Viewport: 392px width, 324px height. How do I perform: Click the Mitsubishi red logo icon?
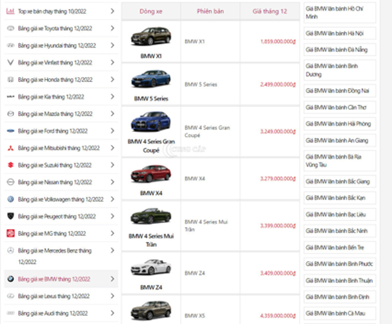[x=10, y=148]
